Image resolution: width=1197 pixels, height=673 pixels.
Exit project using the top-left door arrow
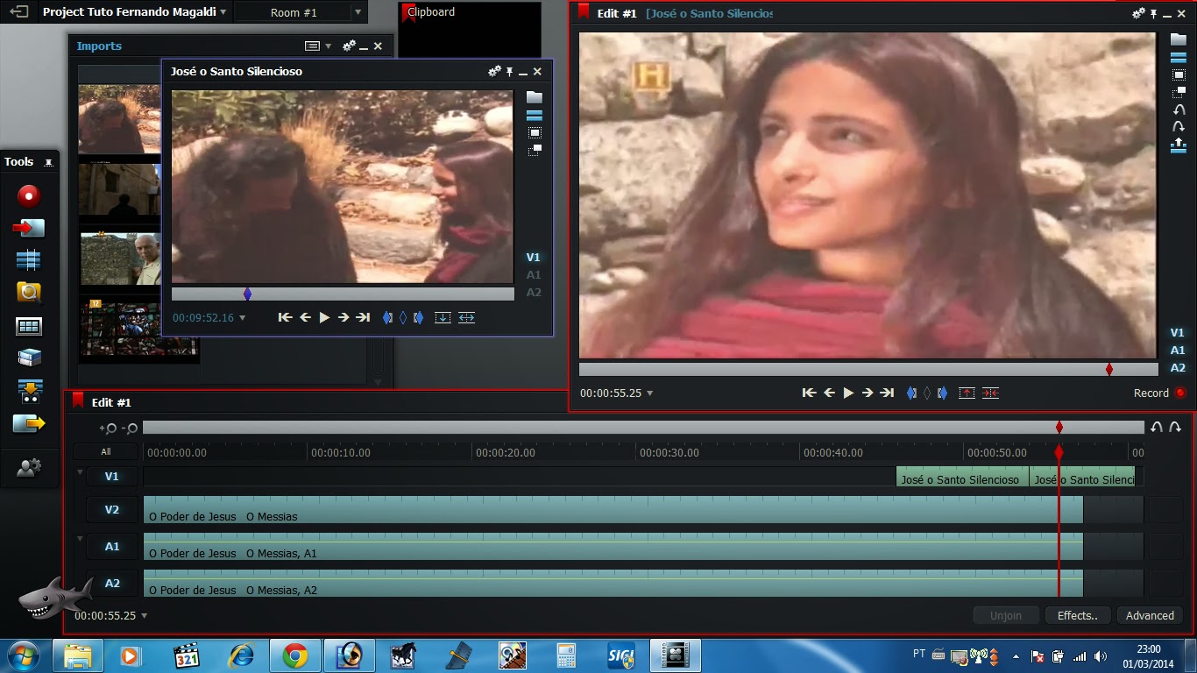point(18,12)
